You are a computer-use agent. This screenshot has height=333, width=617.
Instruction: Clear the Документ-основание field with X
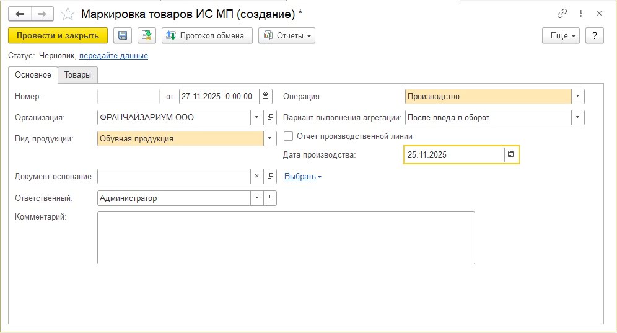(x=257, y=177)
